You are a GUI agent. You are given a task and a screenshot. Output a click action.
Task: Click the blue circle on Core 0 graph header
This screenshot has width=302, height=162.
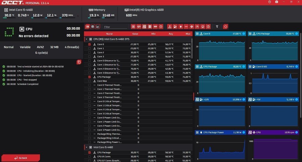tap(243, 34)
